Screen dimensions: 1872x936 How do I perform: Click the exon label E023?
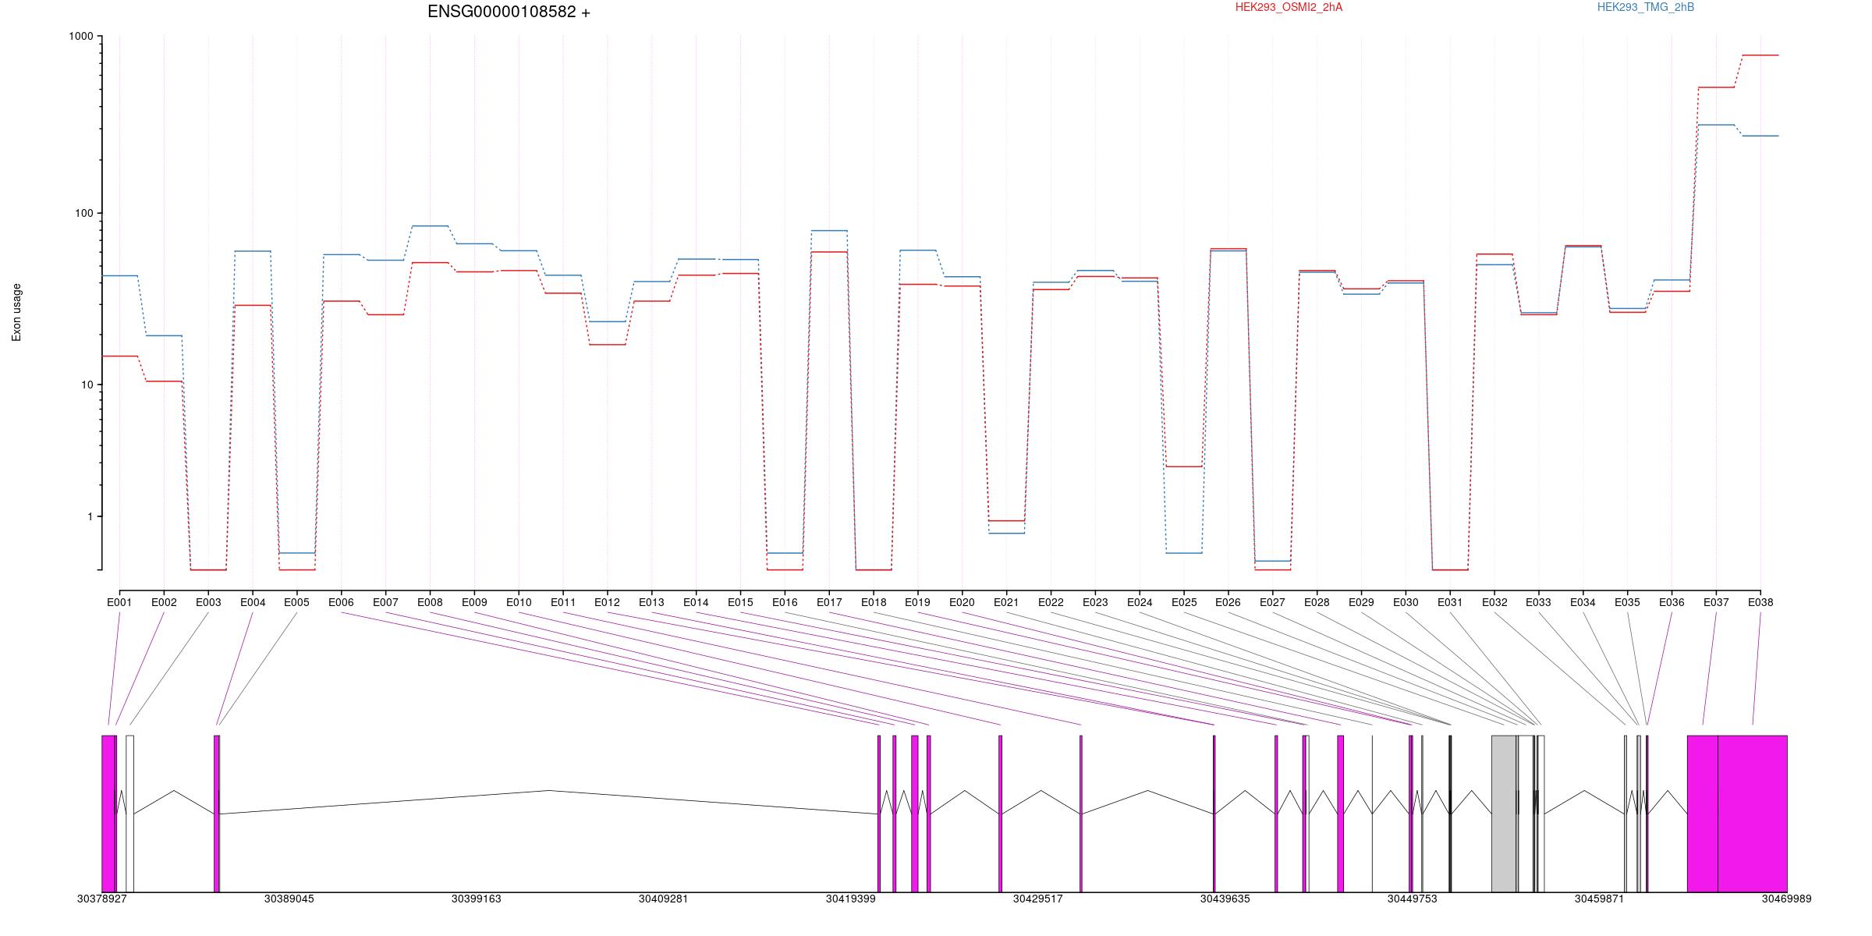point(1095,602)
